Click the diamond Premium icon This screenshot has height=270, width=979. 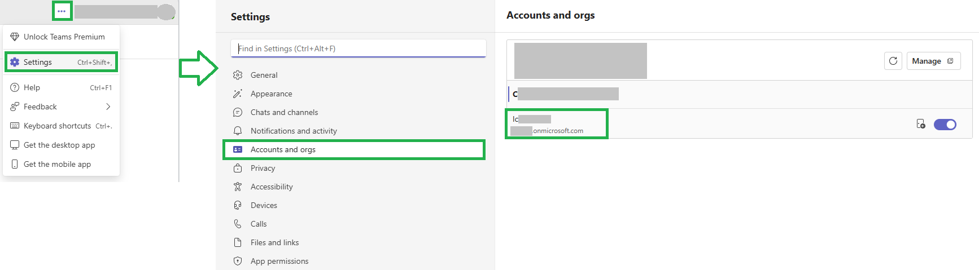(15, 37)
